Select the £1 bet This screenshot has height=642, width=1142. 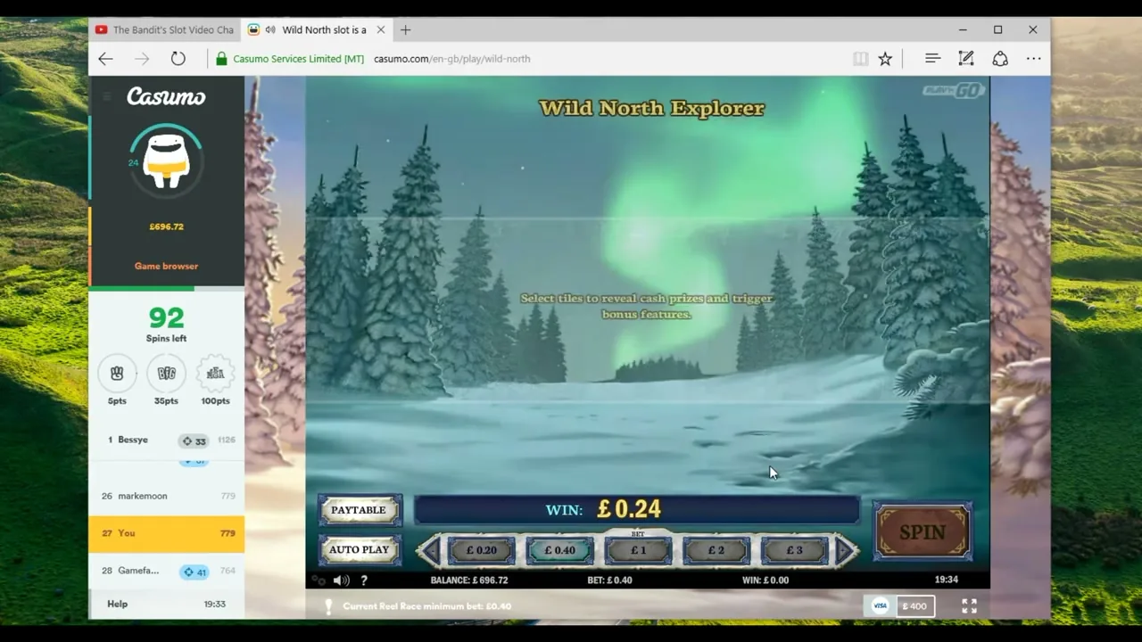pos(638,550)
